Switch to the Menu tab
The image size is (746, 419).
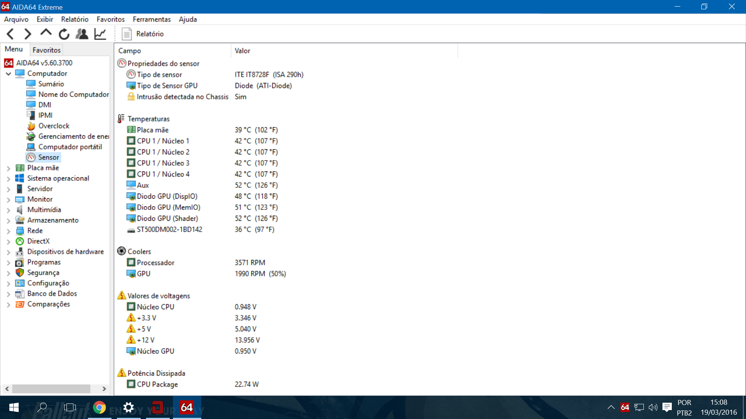point(14,49)
